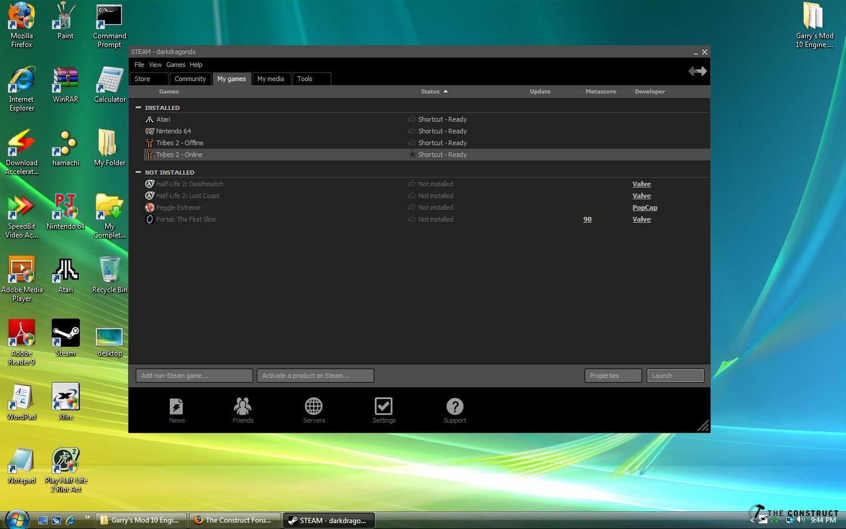Select the Notepad desktop icon
Screen dimensions: 846x529
(22, 466)
